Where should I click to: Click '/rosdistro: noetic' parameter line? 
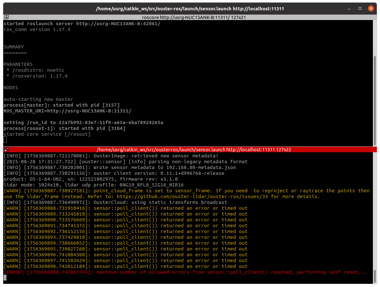[36, 70]
